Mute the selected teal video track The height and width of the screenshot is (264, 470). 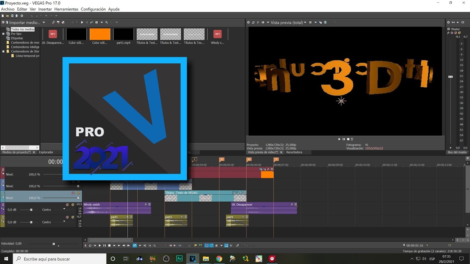[x=73, y=193]
